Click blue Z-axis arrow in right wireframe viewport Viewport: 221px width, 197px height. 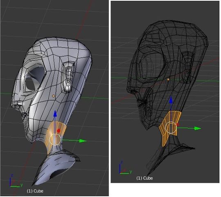click(x=171, y=100)
